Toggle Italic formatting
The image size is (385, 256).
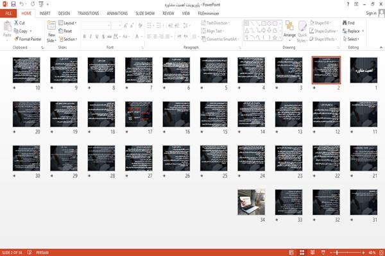pos(90,37)
